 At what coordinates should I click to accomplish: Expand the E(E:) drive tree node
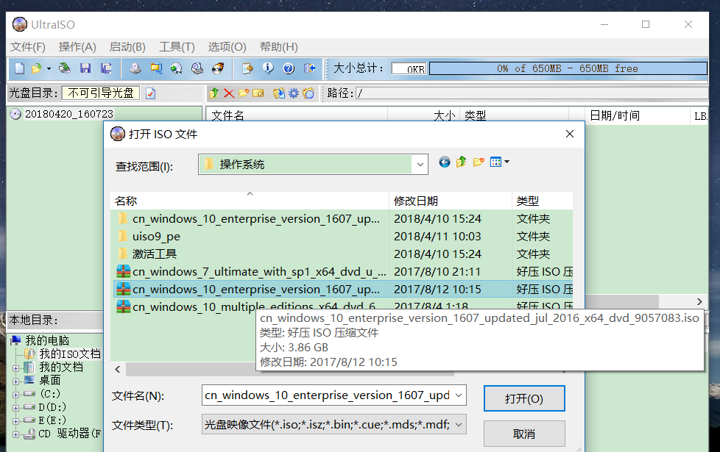[15, 421]
